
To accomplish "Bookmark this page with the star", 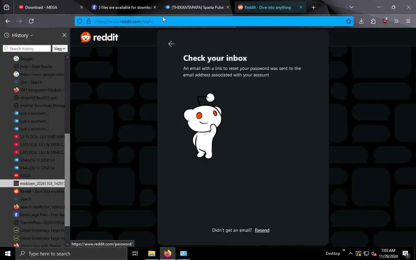I will [x=348, y=21].
